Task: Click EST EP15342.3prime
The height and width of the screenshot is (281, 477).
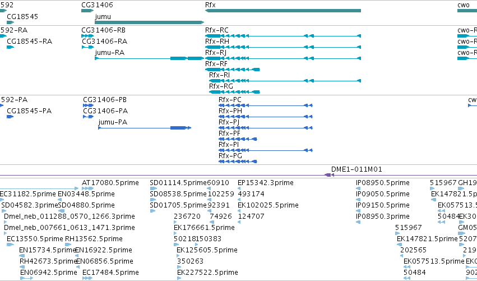Action: point(266,183)
